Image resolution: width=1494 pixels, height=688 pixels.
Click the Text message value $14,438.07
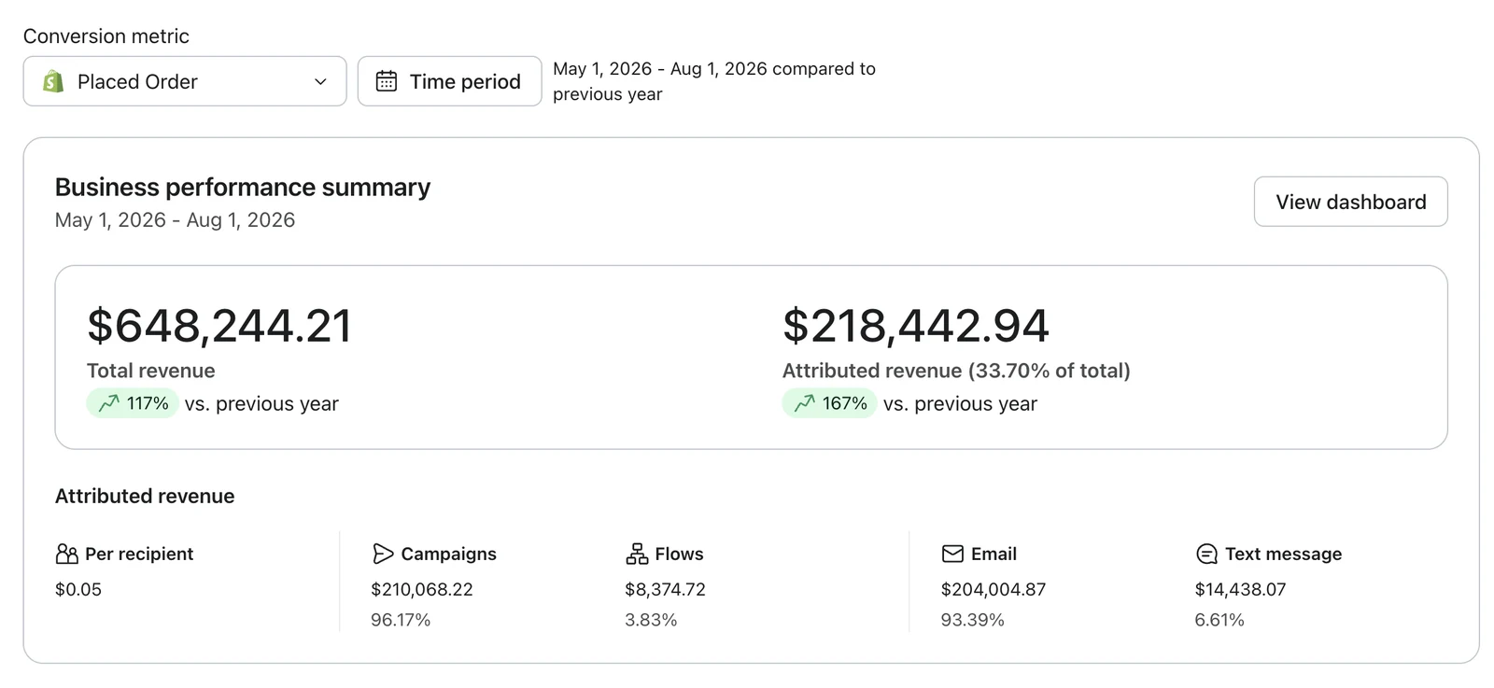pos(1240,589)
